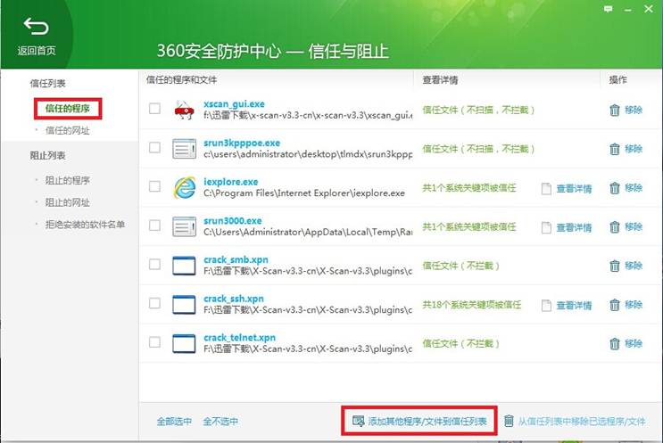Go to 阻止的网址 list
The width and height of the screenshot is (663, 443).
pos(68,202)
